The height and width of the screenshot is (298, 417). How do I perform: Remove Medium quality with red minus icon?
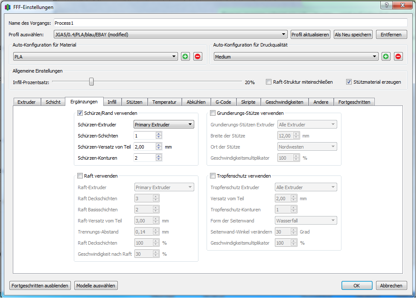398,56
